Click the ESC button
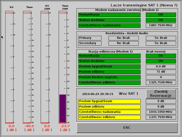This screenshot has width=182, height=137. pos(127,128)
